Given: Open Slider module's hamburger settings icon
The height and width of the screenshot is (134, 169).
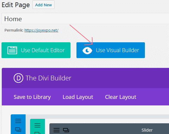Looking at the screenshot, I should 57,130.
